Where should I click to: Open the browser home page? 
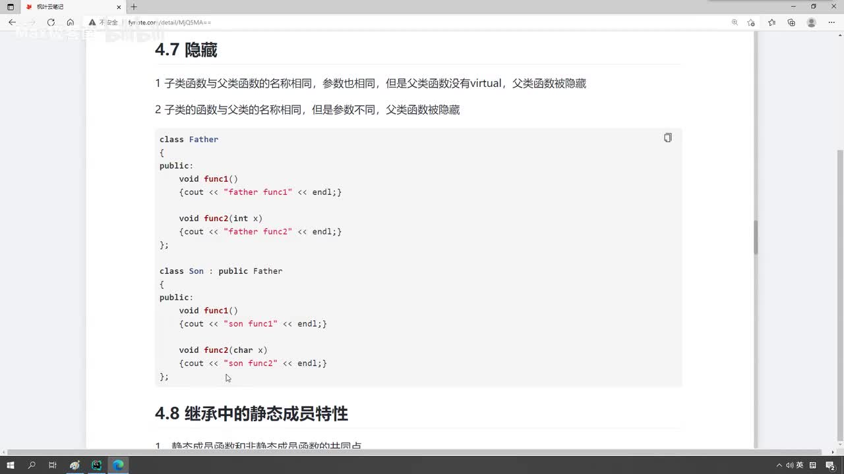point(70,22)
